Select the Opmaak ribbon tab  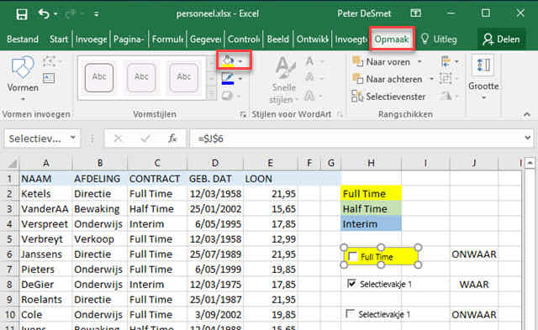tap(392, 39)
